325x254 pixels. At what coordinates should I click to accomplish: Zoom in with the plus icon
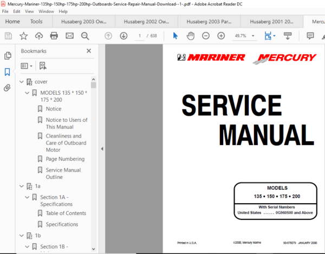[221, 36]
